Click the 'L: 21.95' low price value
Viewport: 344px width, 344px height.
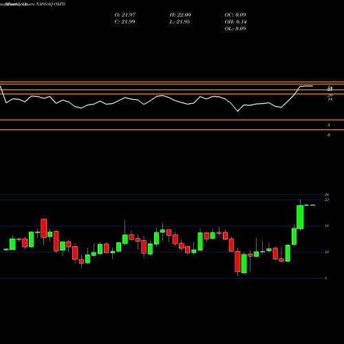pos(180,22)
